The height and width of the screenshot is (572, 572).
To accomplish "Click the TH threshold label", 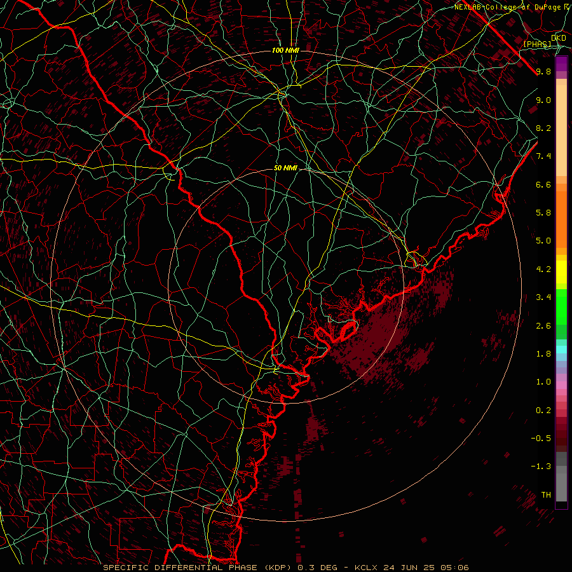I will point(546,494).
